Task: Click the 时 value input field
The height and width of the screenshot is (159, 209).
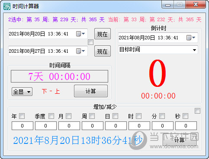Action: coord(139,126)
